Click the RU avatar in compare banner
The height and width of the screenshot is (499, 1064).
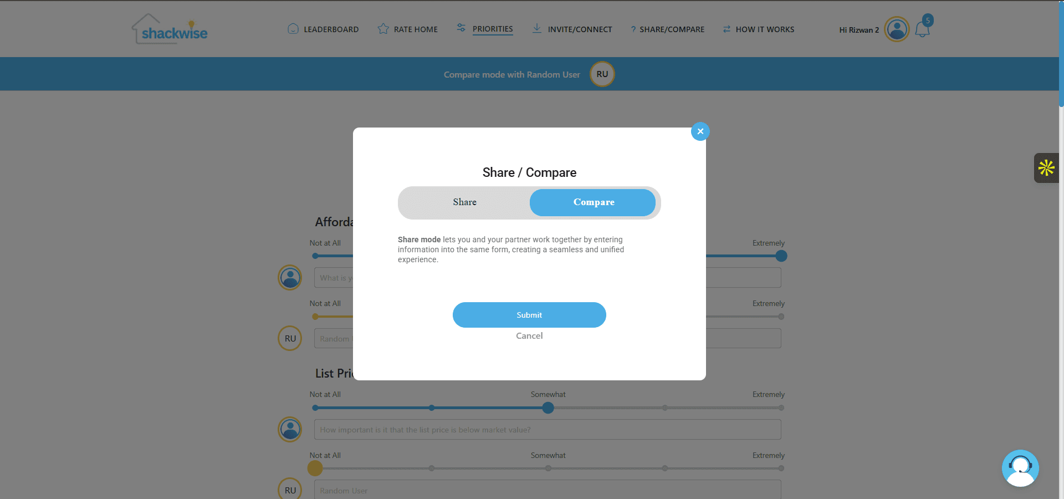point(602,74)
